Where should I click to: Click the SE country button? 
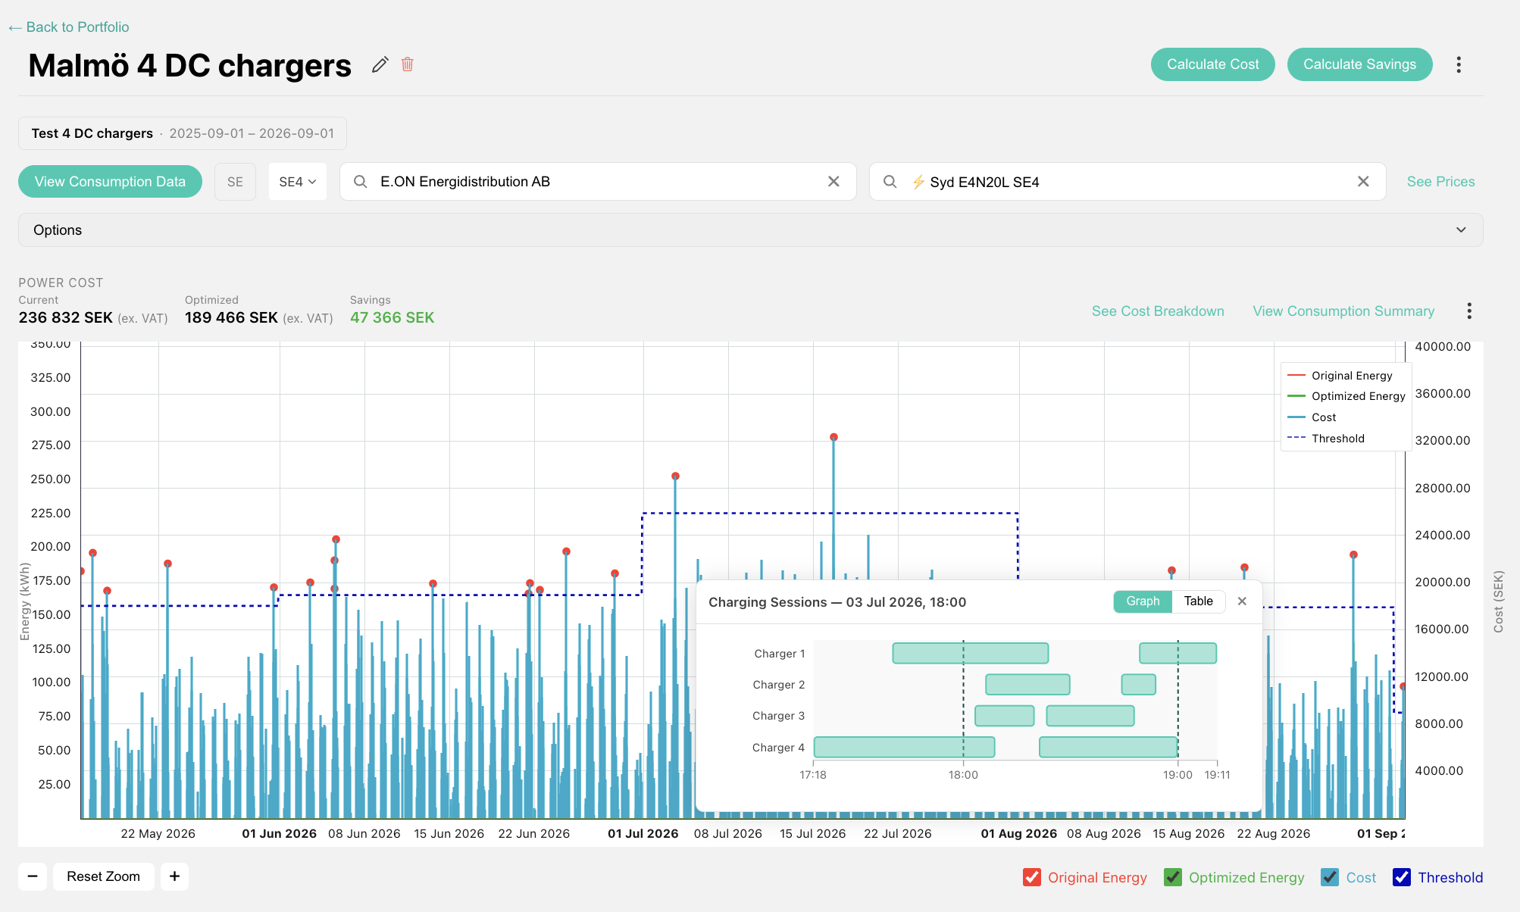[x=235, y=182]
